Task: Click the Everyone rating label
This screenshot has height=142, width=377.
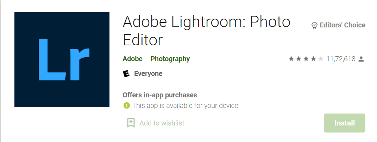Action: click(148, 73)
